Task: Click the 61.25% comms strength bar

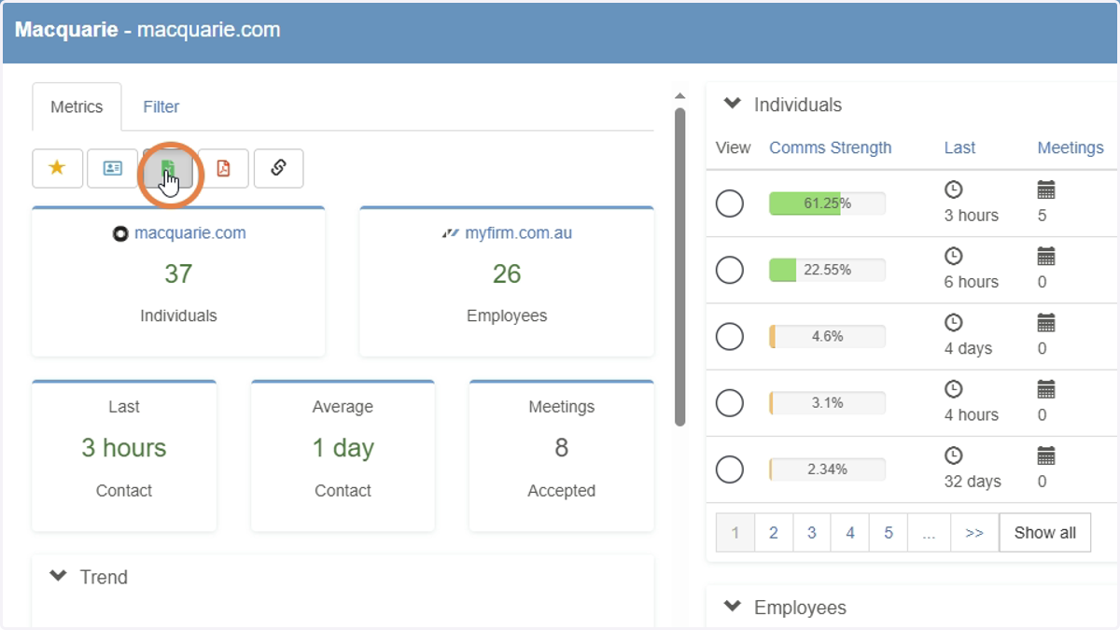Action: (x=828, y=203)
